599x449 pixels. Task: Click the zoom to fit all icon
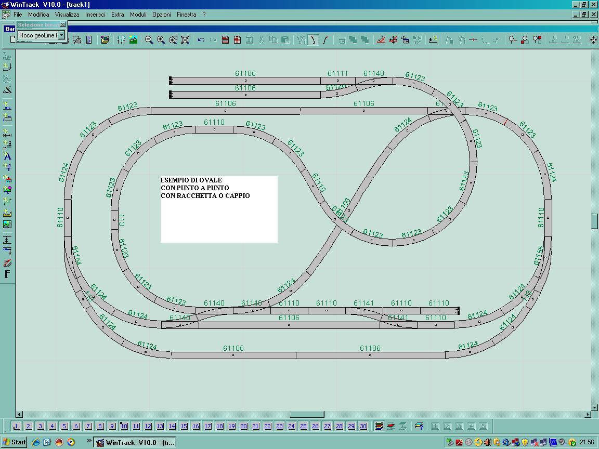[x=185, y=39]
